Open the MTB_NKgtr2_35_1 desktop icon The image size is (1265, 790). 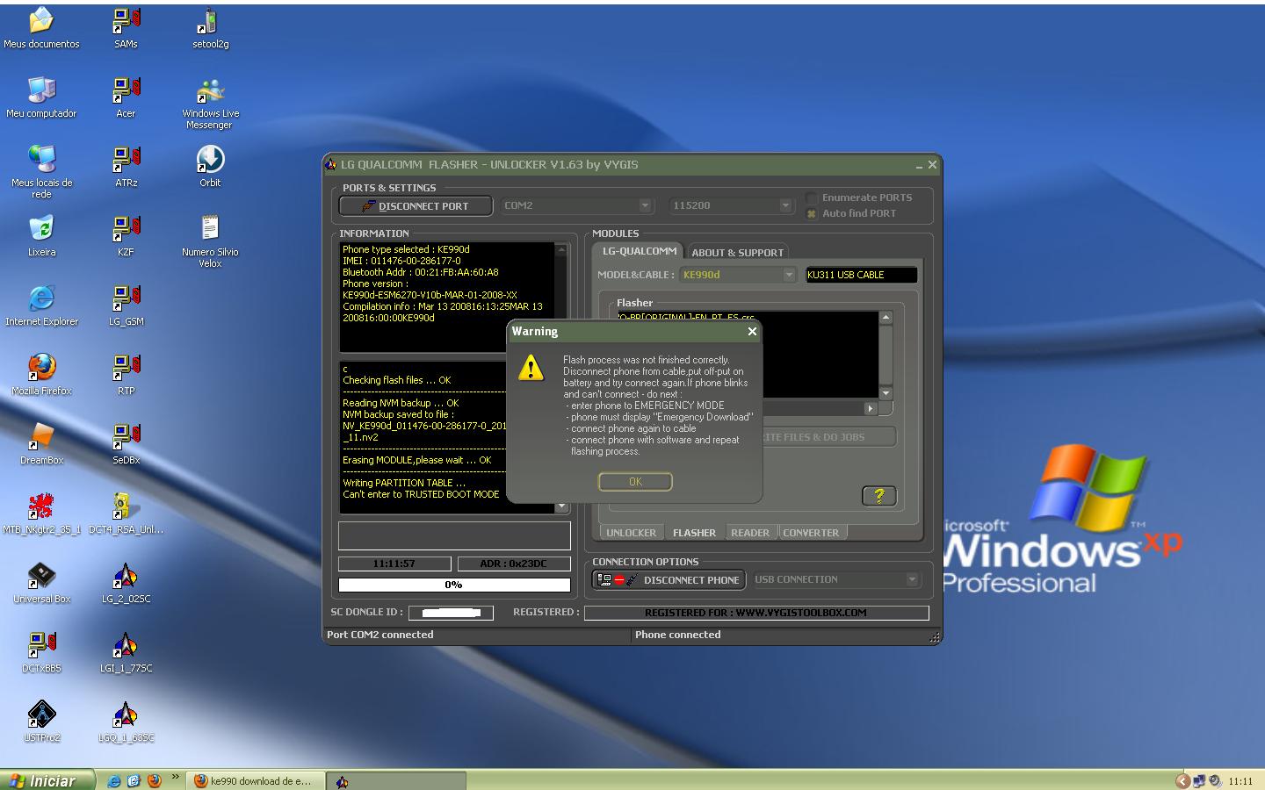pyautogui.click(x=41, y=513)
